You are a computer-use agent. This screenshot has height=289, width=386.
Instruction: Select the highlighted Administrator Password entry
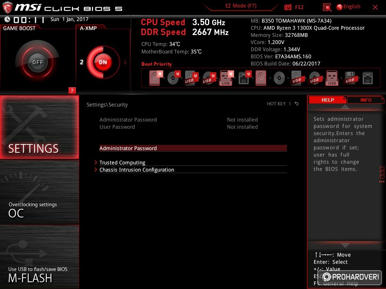point(193,148)
